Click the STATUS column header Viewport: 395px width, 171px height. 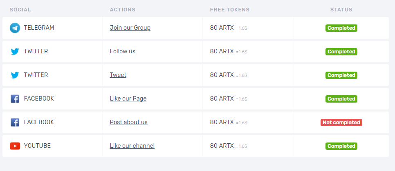(x=341, y=10)
